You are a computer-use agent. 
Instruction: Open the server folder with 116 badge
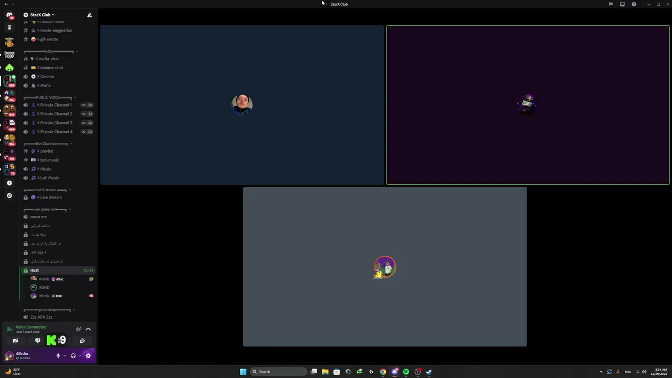(x=9, y=154)
